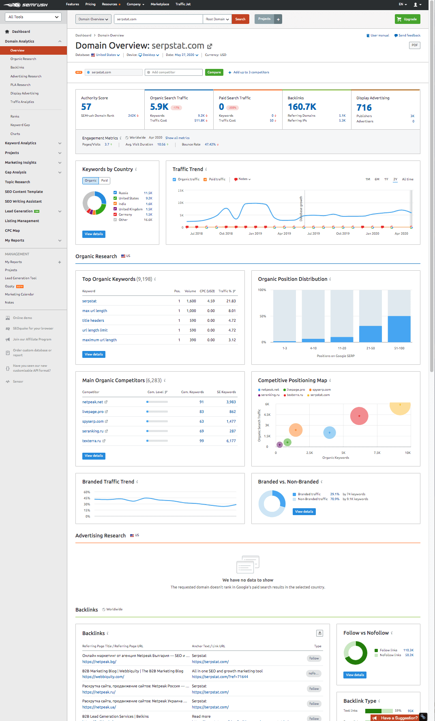
Task: Toggle the Branded traffic legend checkbox
Action: (x=294, y=494)
